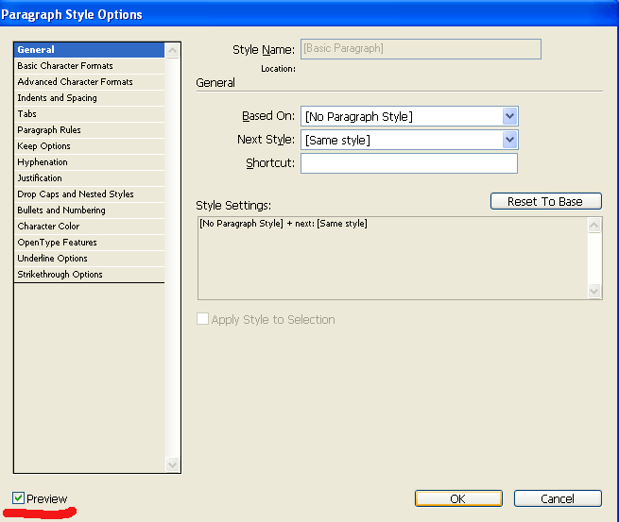Select the General category
The width and height of the screenshot is (619, 522).
[x=89, y=50]
